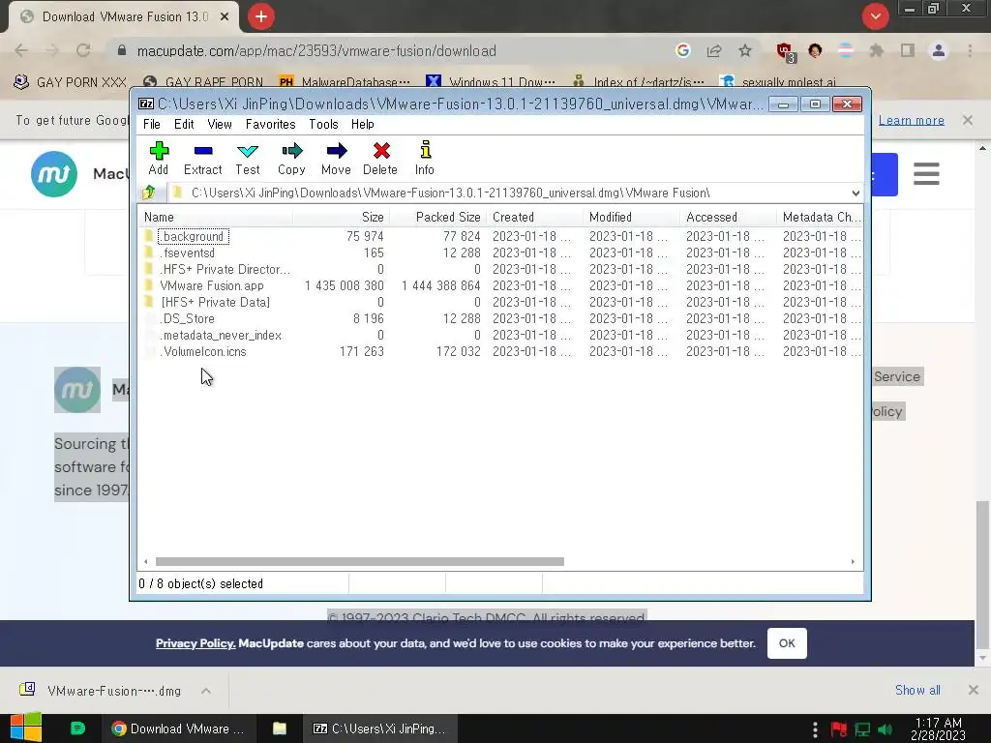Sort by the Accessed column header
Screen dimensions: 991x743
click(x=728, y=217)
